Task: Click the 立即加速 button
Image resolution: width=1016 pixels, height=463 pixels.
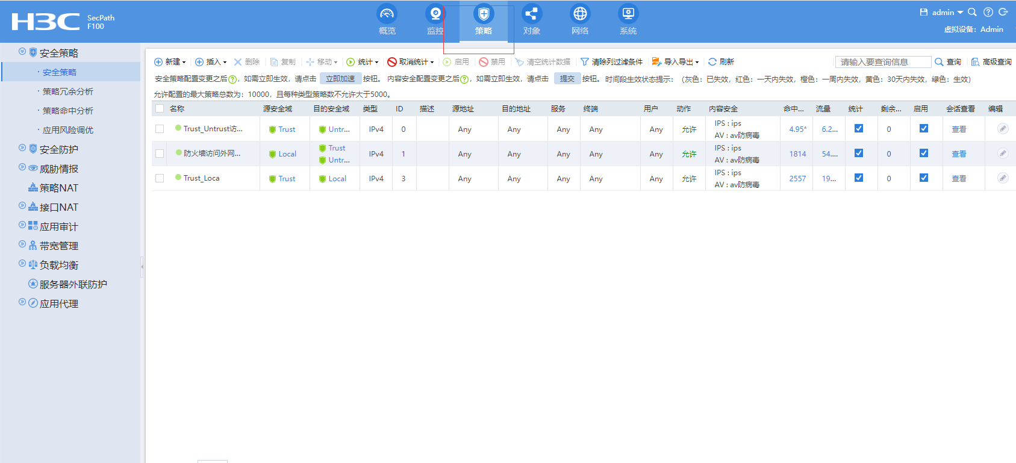Action: coord(340,79)
